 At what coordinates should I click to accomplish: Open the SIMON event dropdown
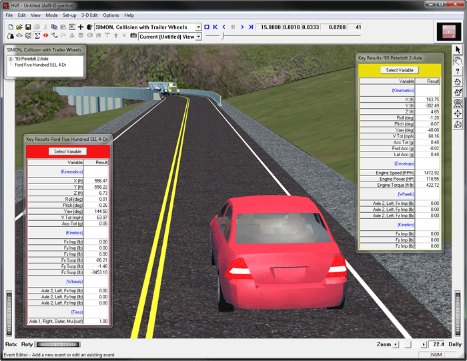(198, 27)
